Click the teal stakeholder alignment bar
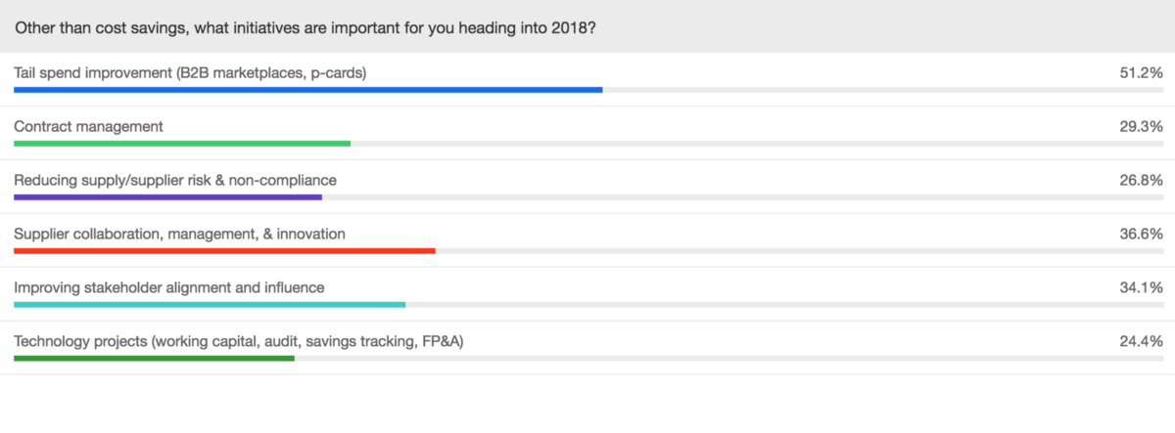The image size is (1175, 433). [210, 305]
